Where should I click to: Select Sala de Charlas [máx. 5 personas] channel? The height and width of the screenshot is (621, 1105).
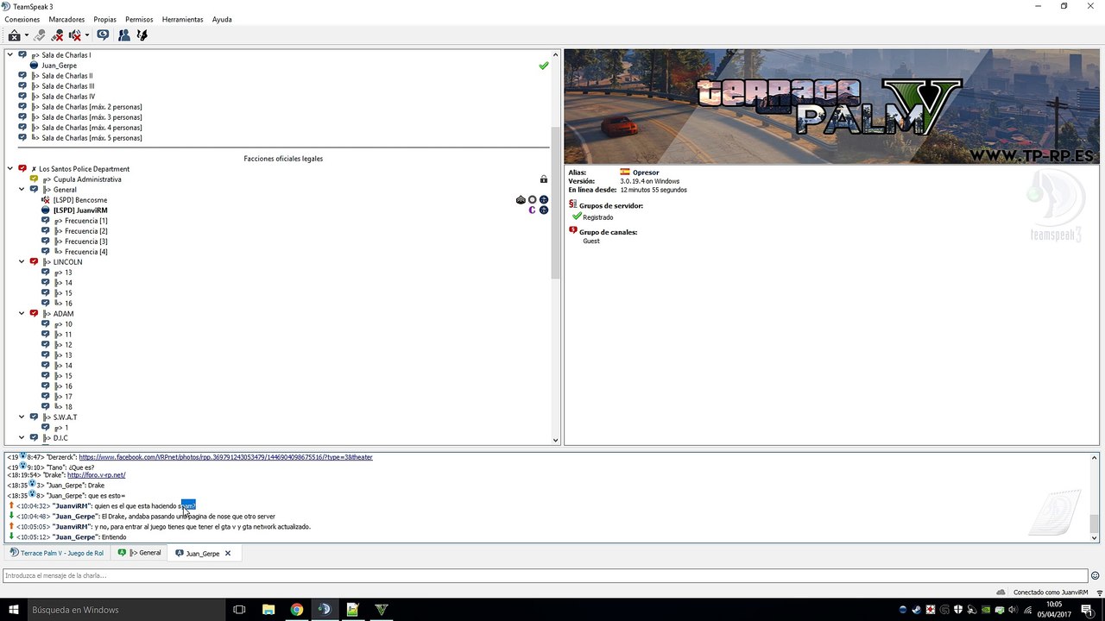pos(92,138)
